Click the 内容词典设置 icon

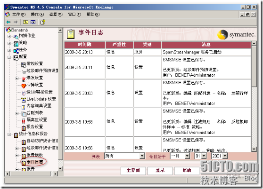coord(24,107)
